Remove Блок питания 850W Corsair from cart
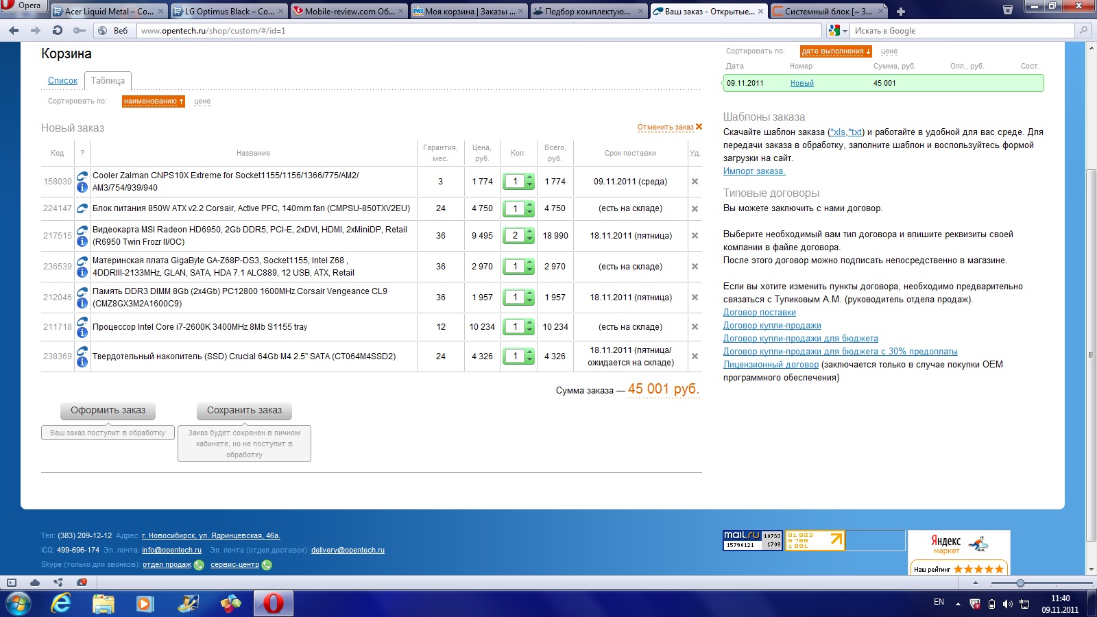The height and width of the screenshot is (617, 1097). 695,208
